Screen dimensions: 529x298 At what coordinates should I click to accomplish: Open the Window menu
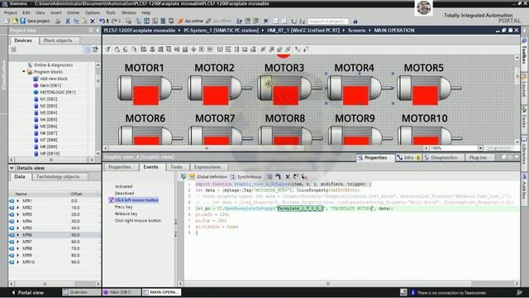click(129, 12)
